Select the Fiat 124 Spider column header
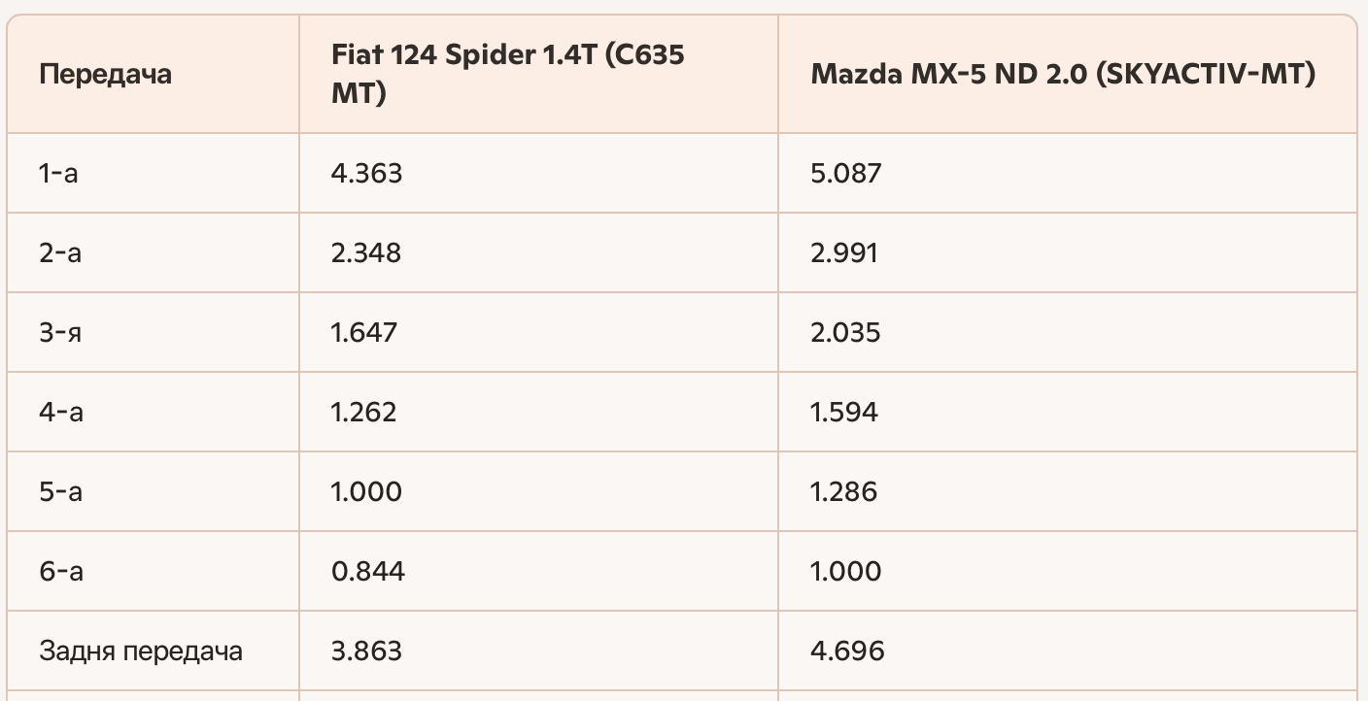Image resolution: width=1368 pixels, height=701 pixels. pos(507,74)
